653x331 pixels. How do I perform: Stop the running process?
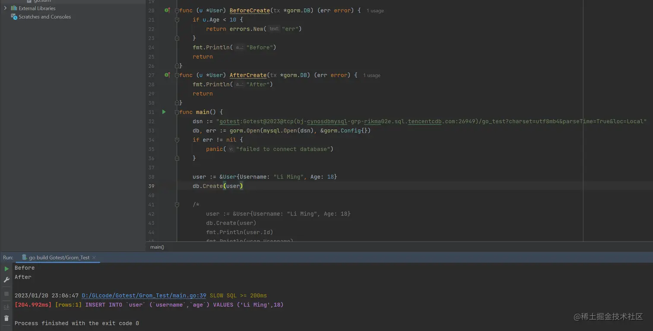pos(6,294)
